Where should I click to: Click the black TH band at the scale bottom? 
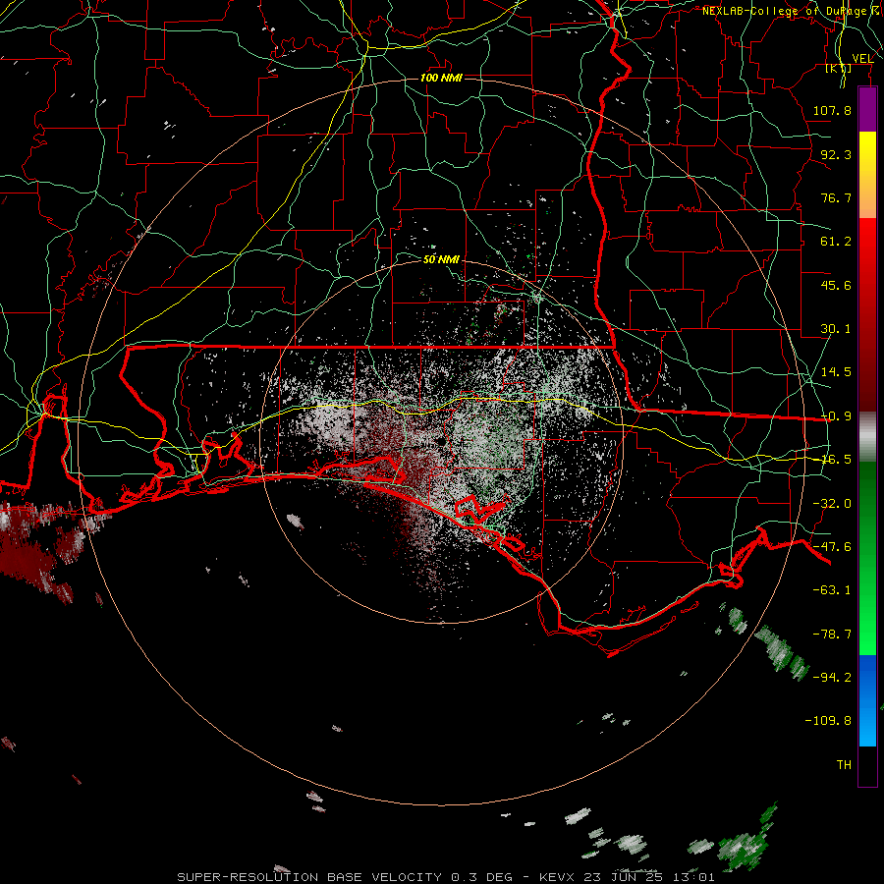click(867, 765)
